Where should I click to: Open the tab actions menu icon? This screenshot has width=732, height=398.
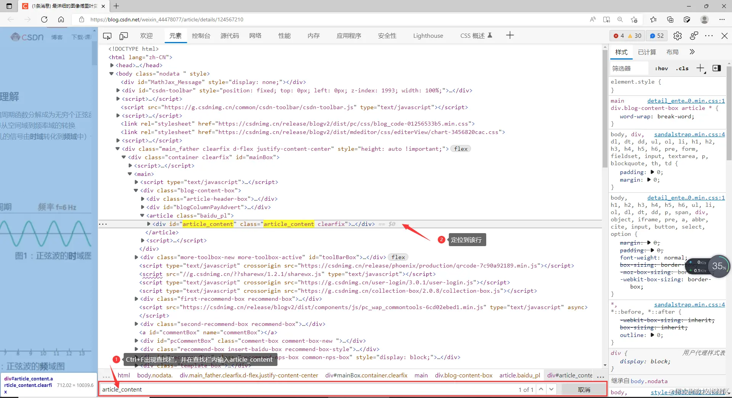tap(9, 6)
